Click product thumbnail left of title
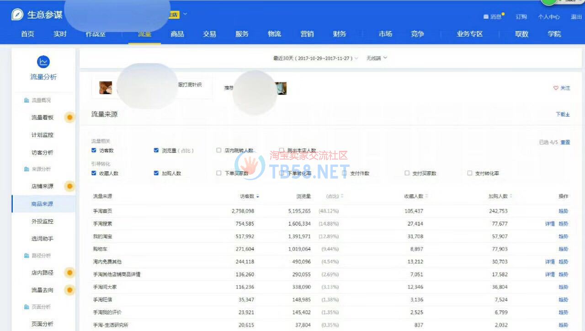This screenshot has height=331, width=585. (x=106, y=88)
